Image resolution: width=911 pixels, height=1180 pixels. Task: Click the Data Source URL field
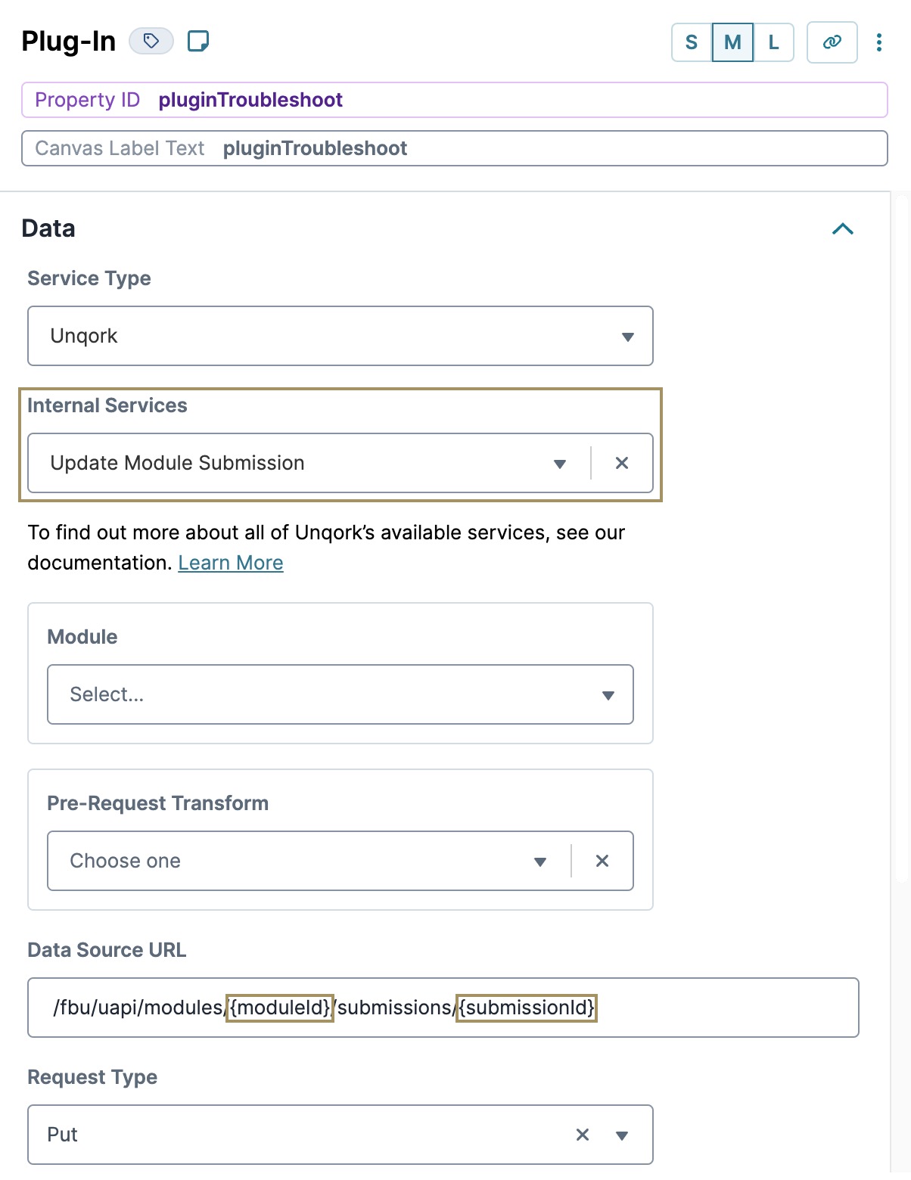tap(443, 1008)
